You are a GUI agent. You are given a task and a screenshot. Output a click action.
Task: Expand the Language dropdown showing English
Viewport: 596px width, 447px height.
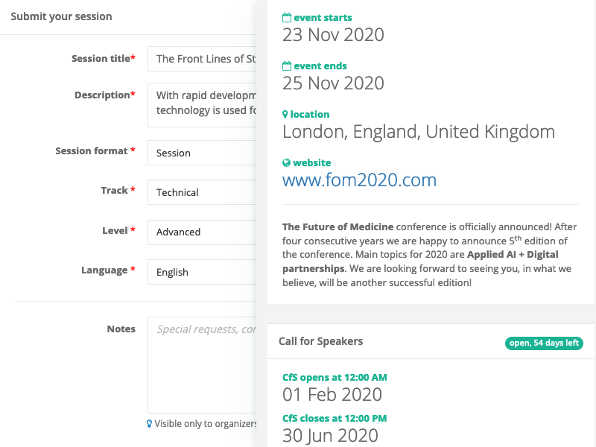coord(202,272)
